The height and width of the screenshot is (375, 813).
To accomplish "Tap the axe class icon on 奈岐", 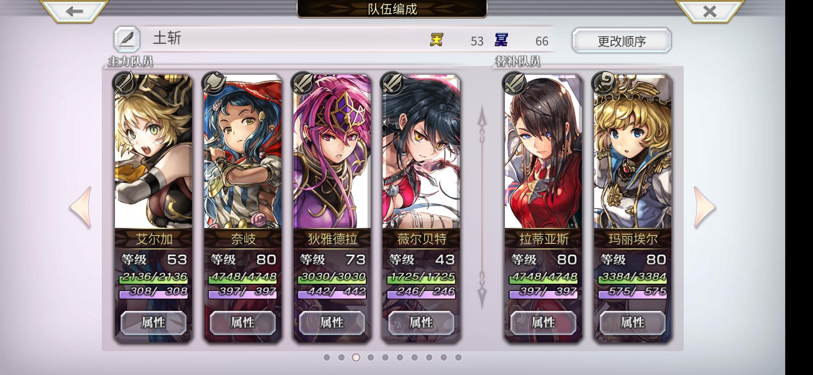I will pos(214,83).
